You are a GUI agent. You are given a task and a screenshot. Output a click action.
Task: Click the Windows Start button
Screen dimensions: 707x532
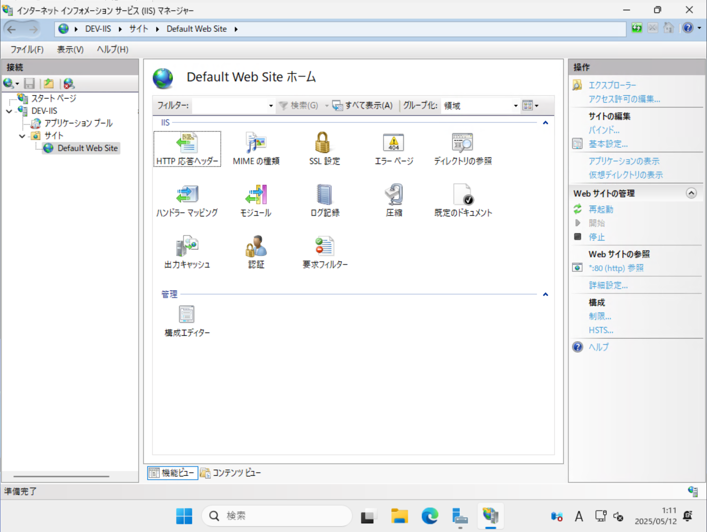184,516
